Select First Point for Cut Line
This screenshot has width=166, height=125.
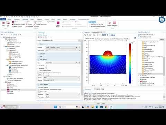click(x=96, y=24)
